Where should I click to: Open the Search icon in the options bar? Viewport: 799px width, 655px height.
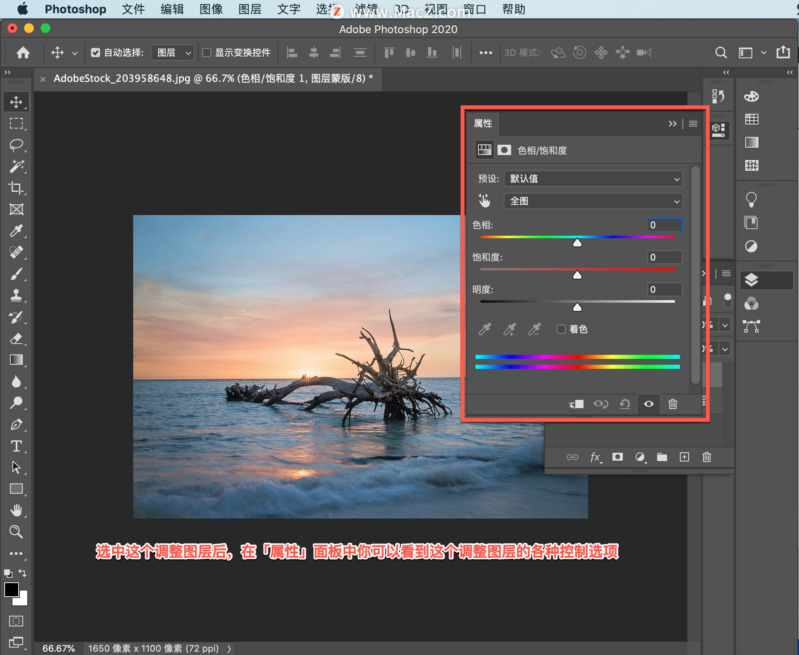[x=721, y=53]
